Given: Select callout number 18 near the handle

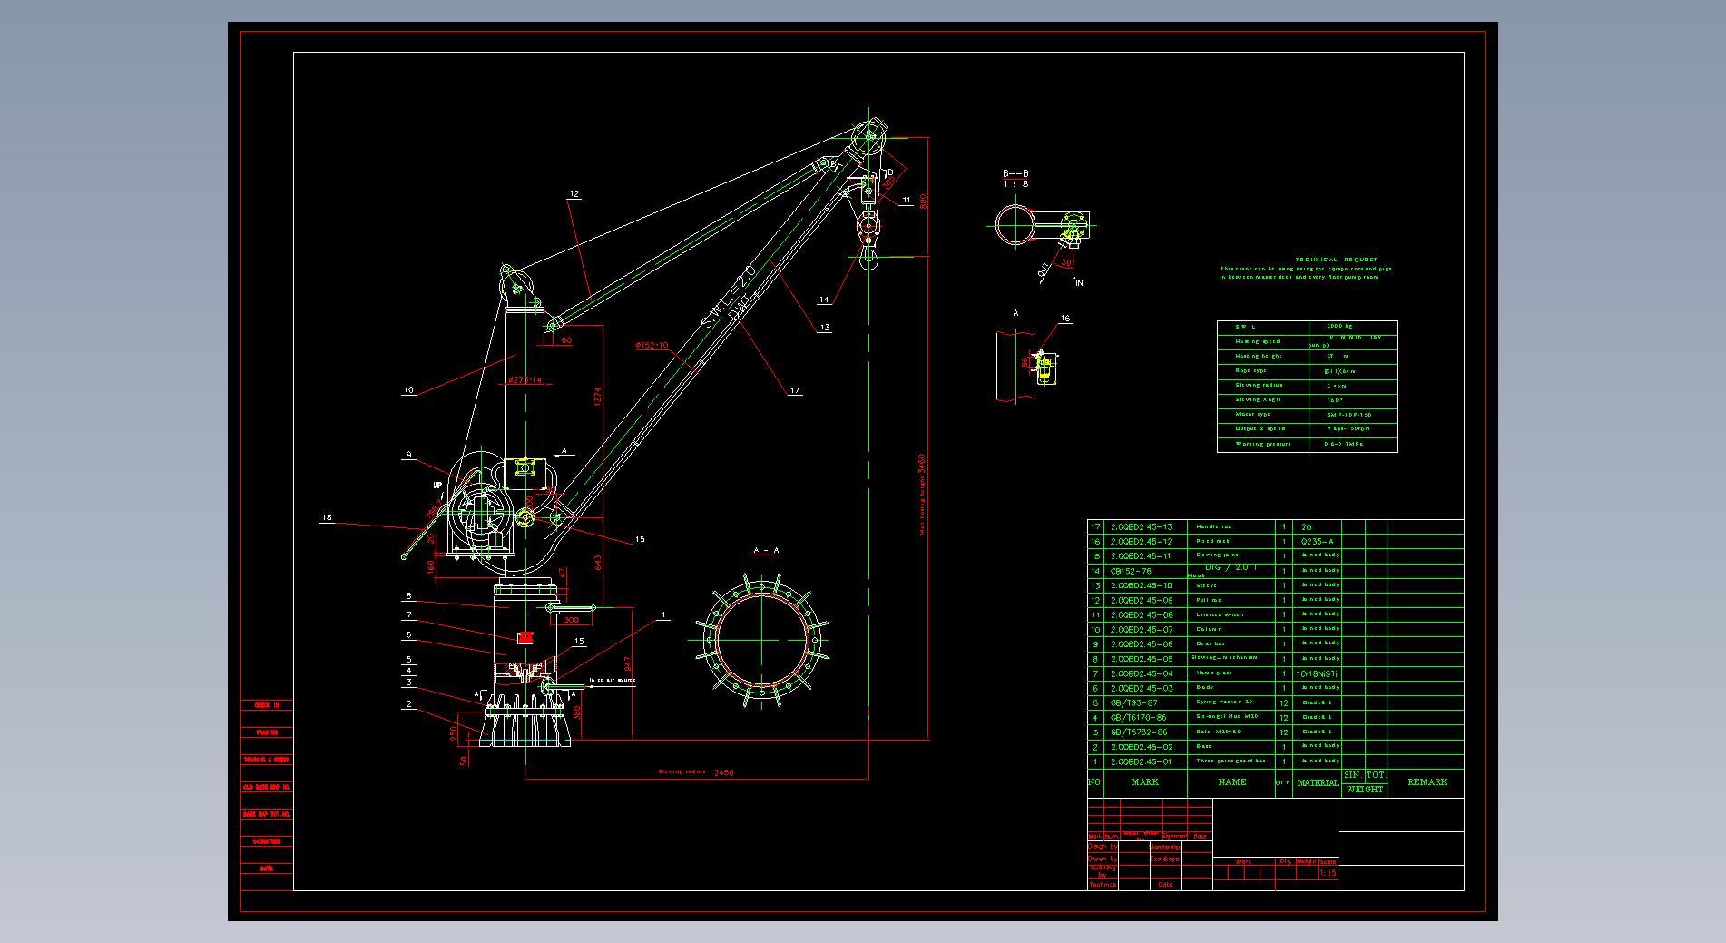Looking at the screenshot, I should tap(327, 518).
